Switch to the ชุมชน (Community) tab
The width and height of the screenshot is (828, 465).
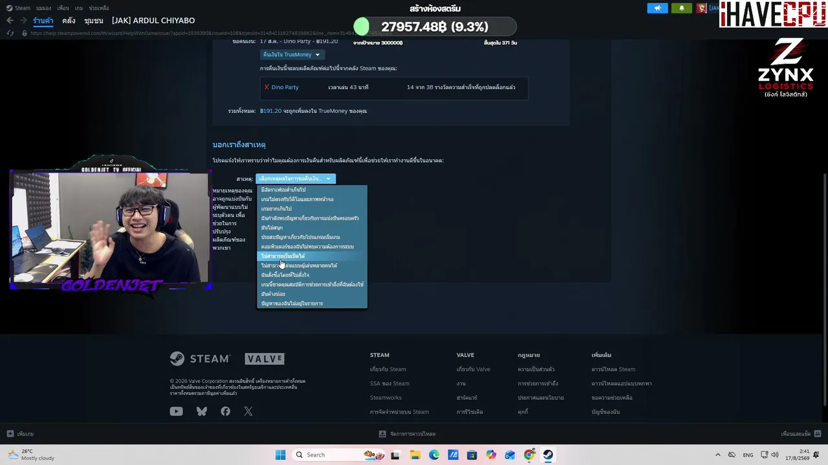[x=94, y=21]
